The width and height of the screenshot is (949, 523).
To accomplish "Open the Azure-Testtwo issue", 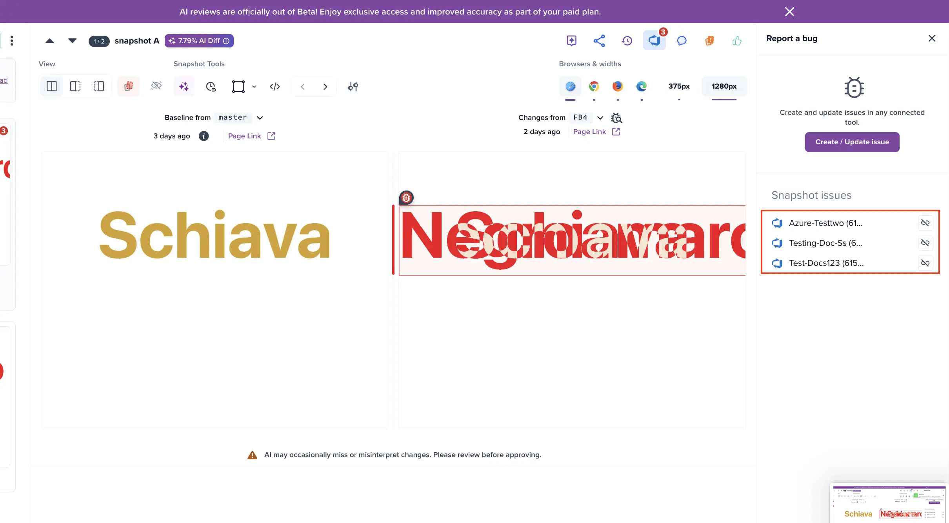I will pyautogui.click(x=825, y=223).
